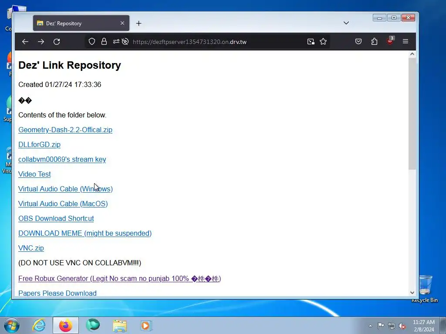Viewport: 446px width, 334px height.
Task: Open the Windows Start button
Action: pos(12,325)
